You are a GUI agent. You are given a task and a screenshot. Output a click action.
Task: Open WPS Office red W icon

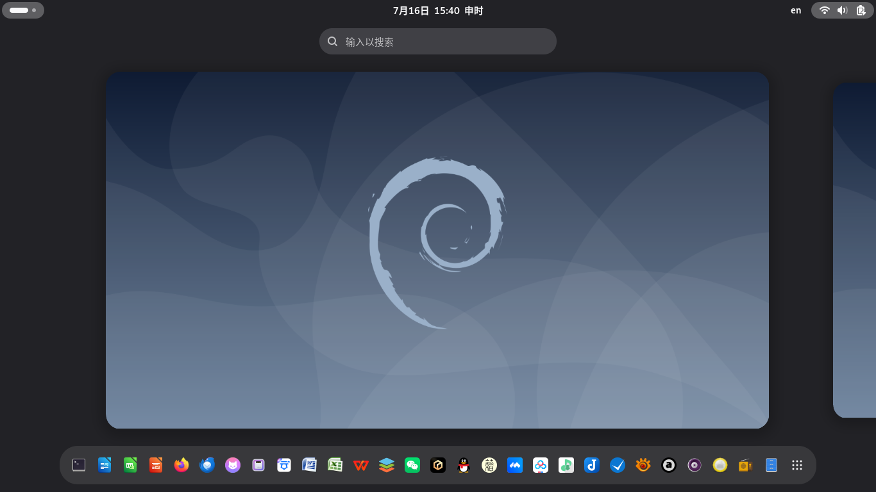pos(361,465)
